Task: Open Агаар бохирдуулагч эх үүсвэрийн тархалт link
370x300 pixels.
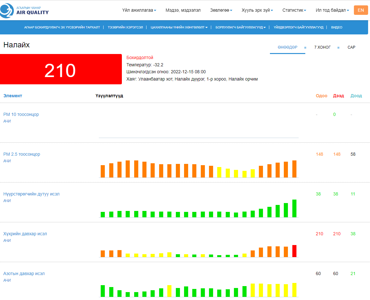Action: (x=62, y=27)
